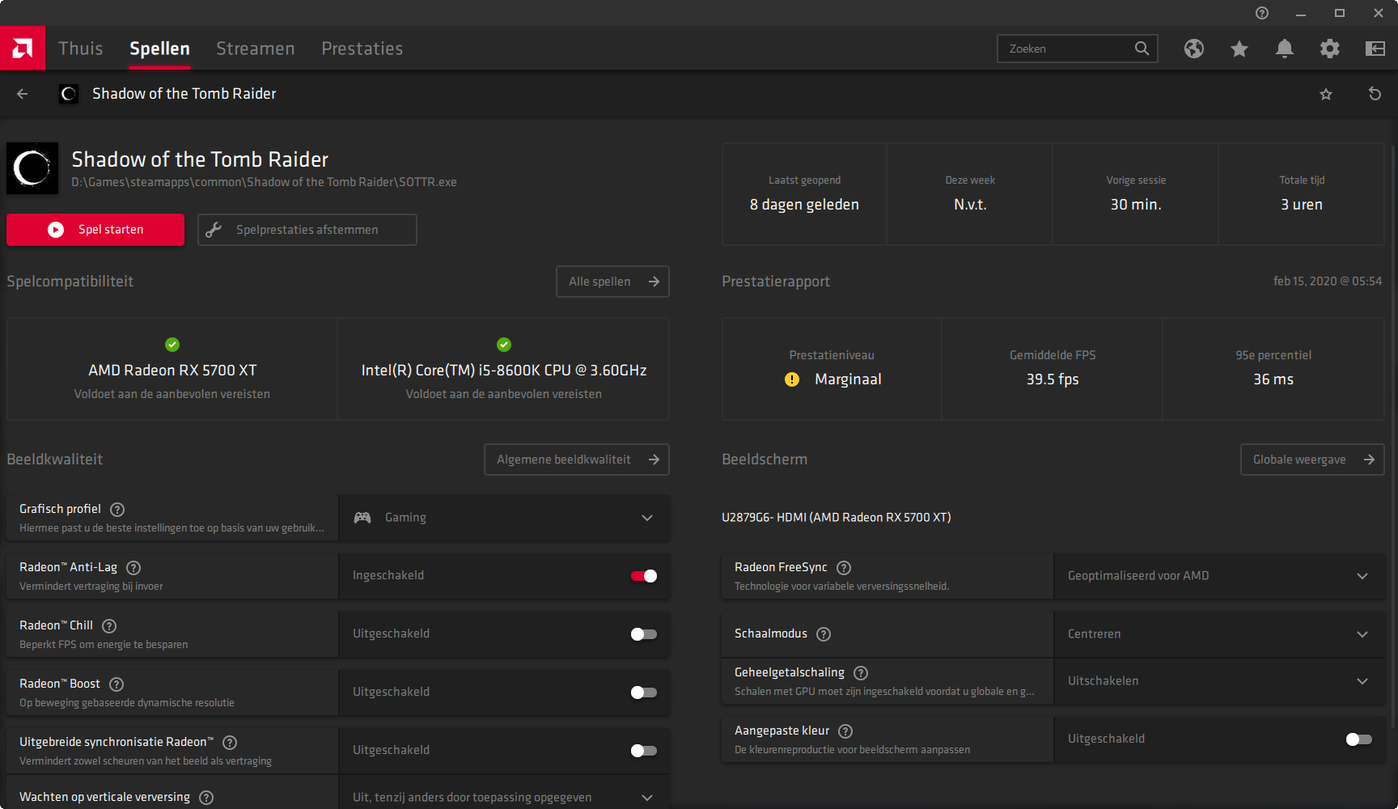Screen dimensions: 1398x809
Task: Click the U2879G6- HDMI display label
Action: [837, 518]
